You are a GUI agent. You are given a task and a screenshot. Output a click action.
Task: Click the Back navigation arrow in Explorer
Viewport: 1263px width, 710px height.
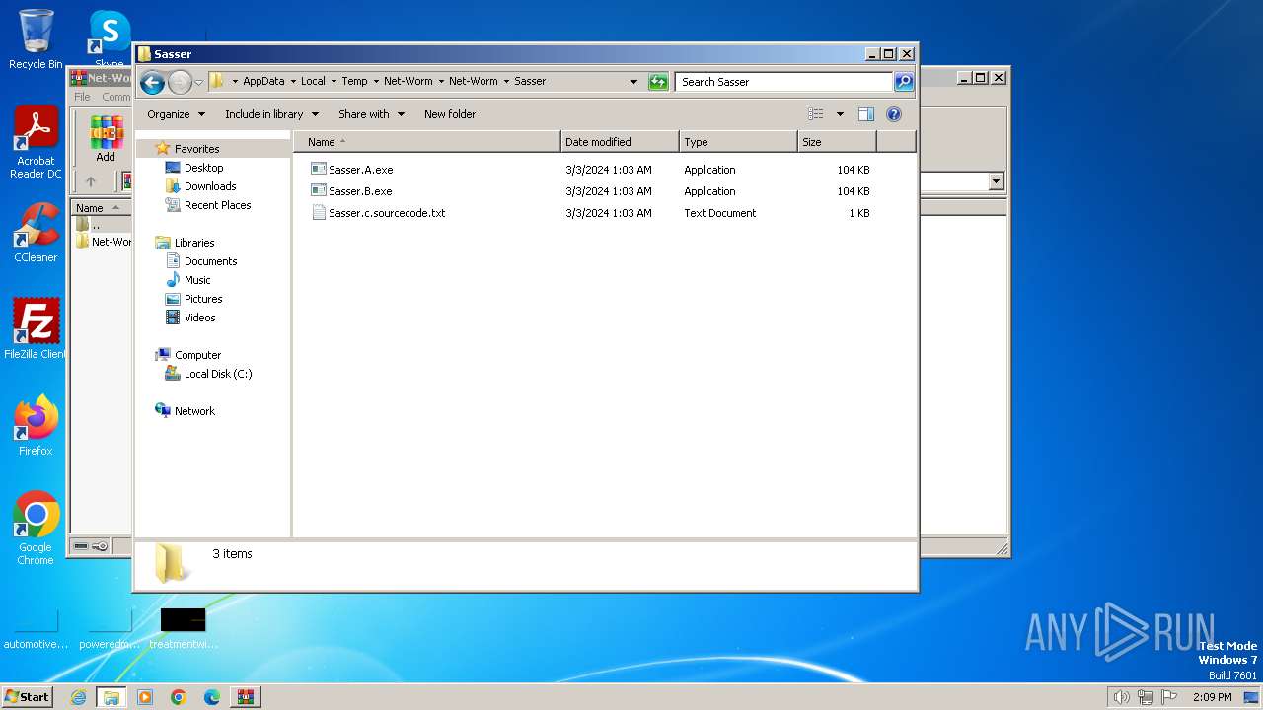(x=152, y=82)
